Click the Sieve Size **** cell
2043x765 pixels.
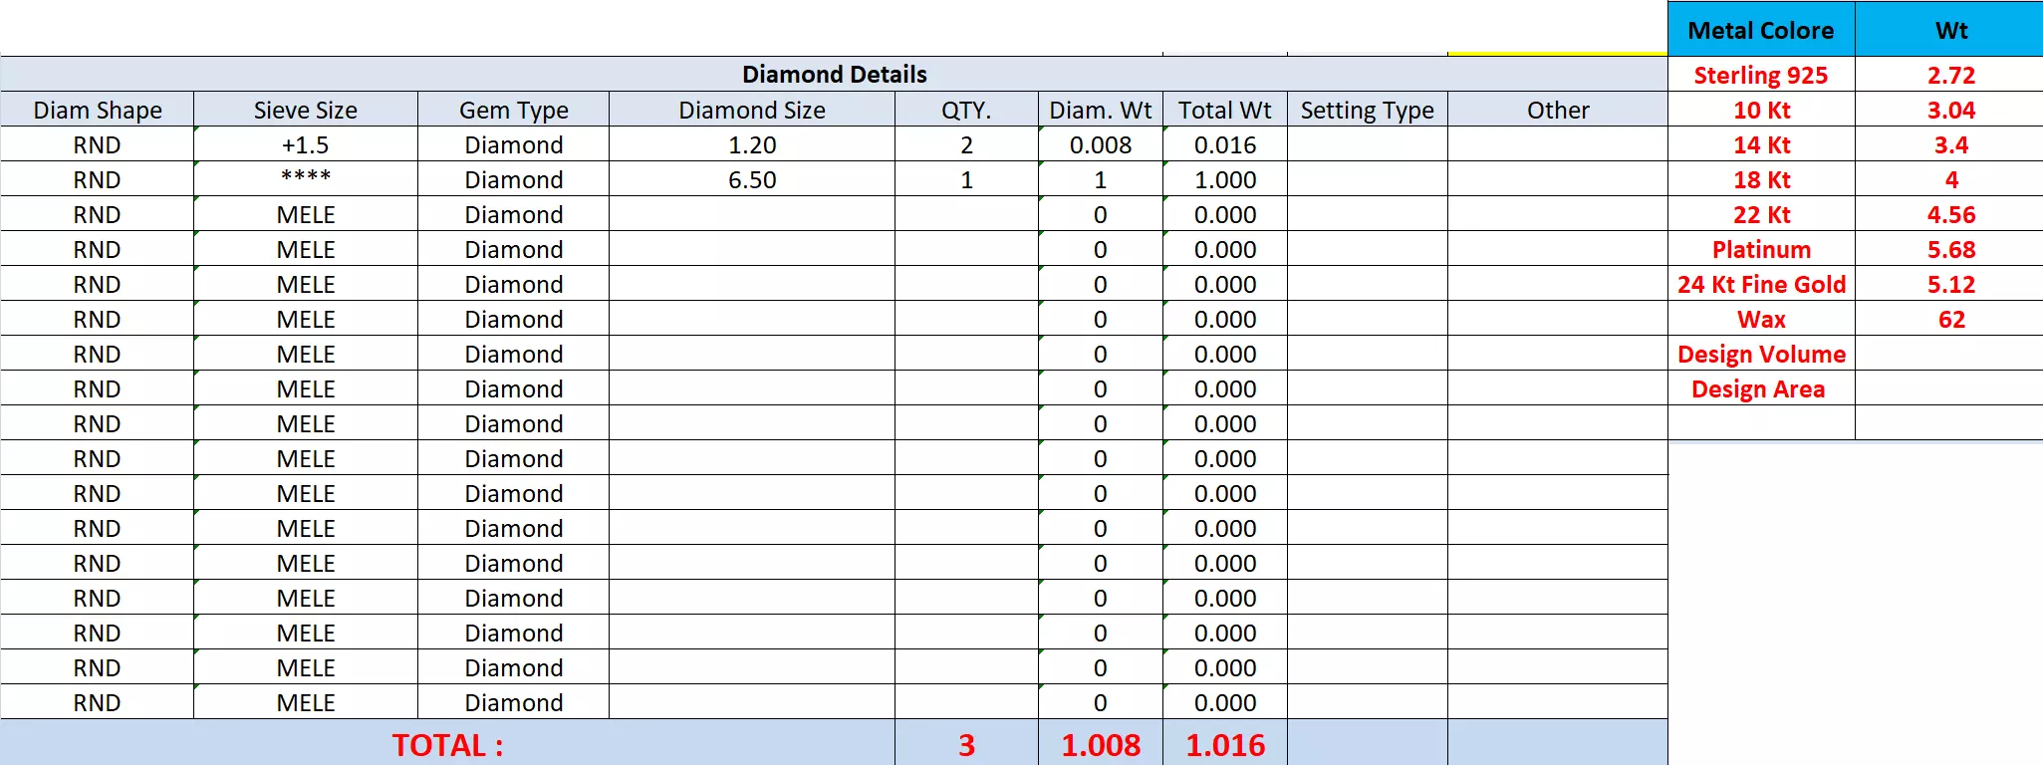(x=306, y=179)
